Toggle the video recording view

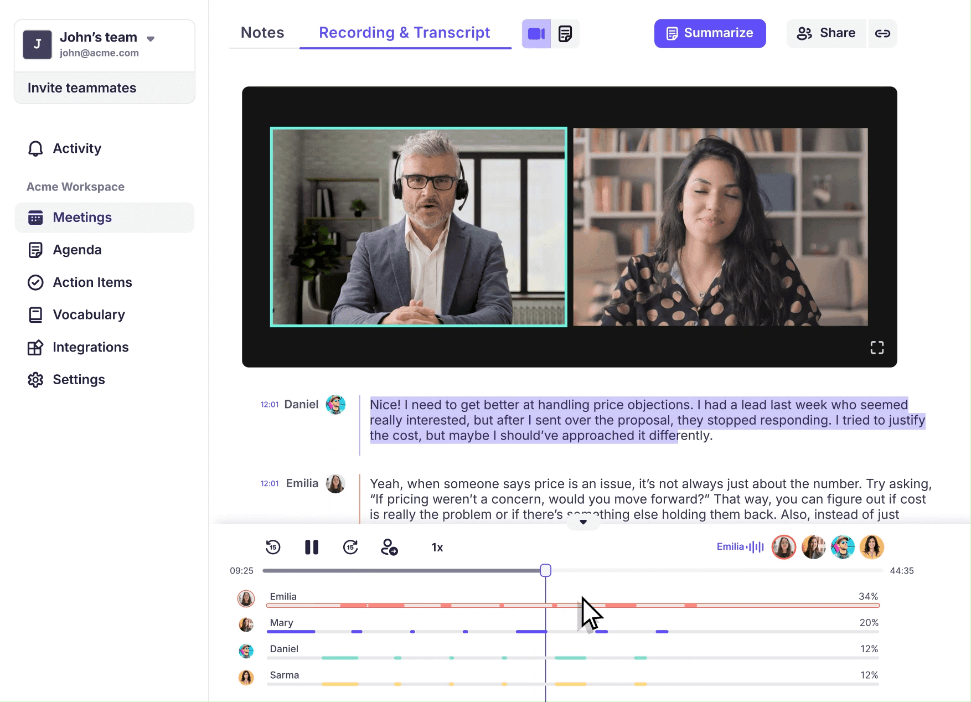click(x=535, y=33)
